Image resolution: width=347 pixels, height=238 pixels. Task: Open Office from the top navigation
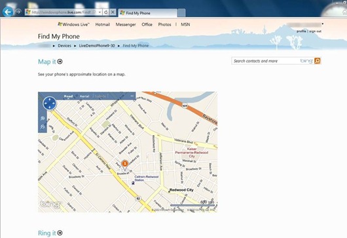point(147,25)
